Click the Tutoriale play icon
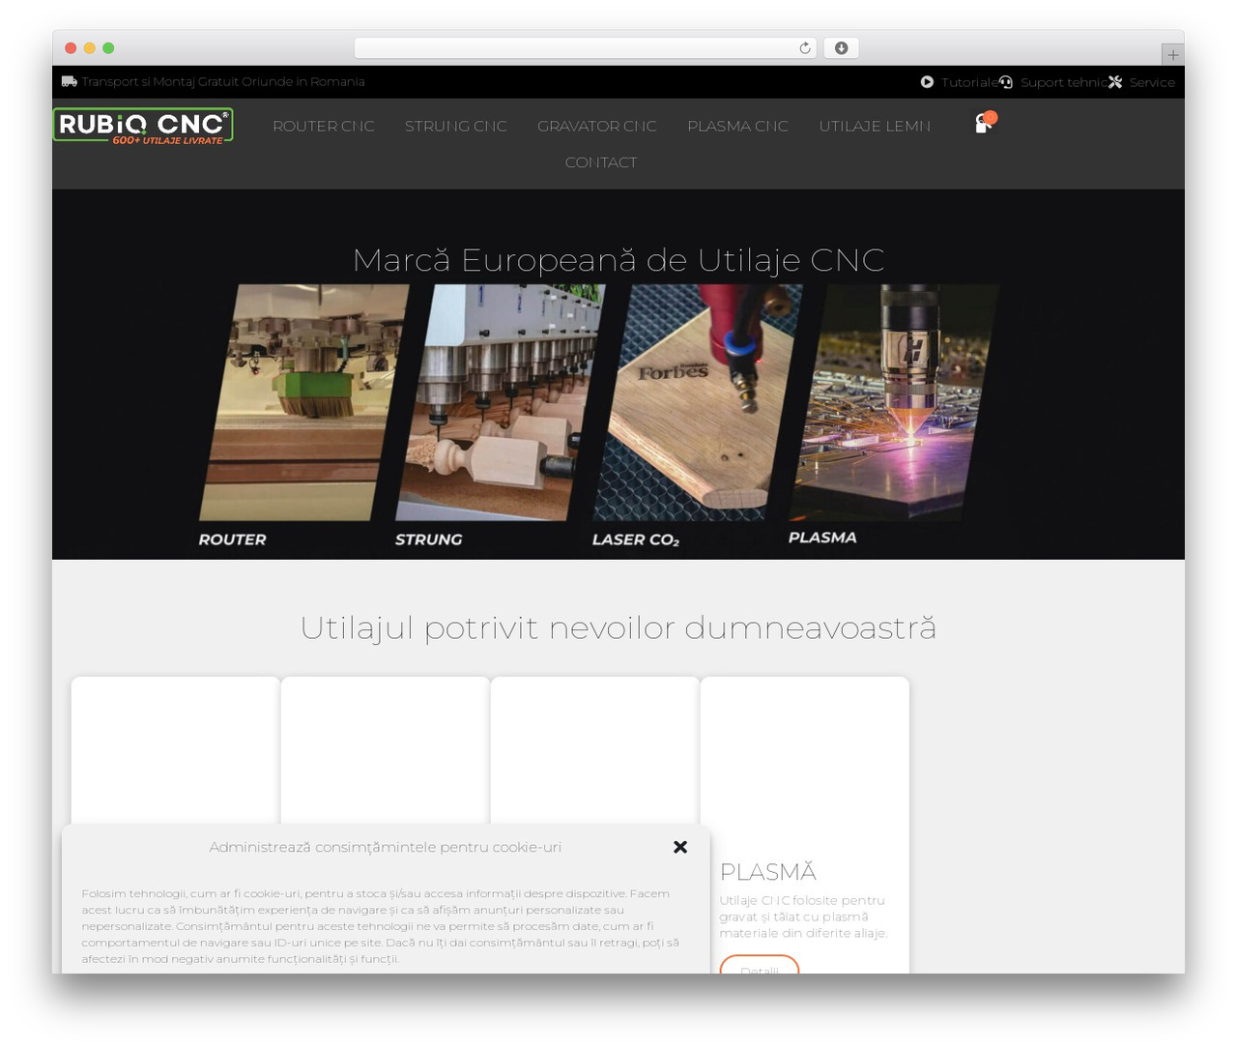Image resolution: width=1237 pixels, height=1048 pixels. [x=927, y=82]
